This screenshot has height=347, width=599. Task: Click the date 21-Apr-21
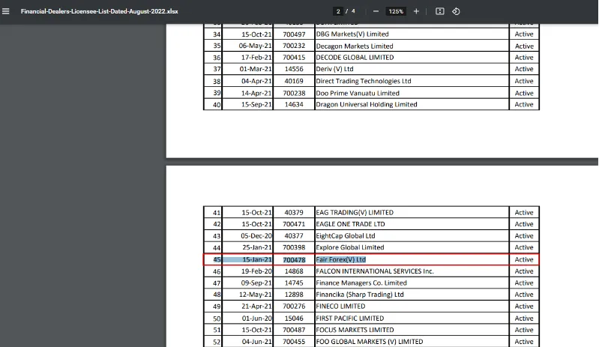256,306
